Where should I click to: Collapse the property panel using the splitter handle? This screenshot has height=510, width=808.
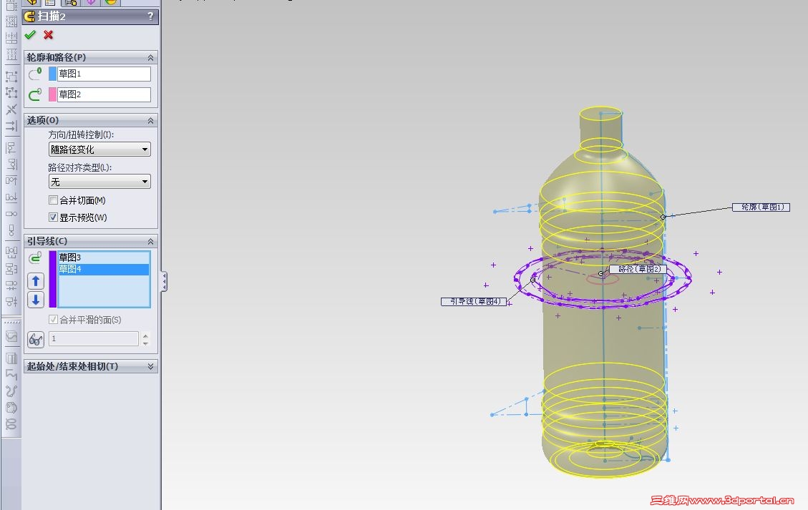164,281
